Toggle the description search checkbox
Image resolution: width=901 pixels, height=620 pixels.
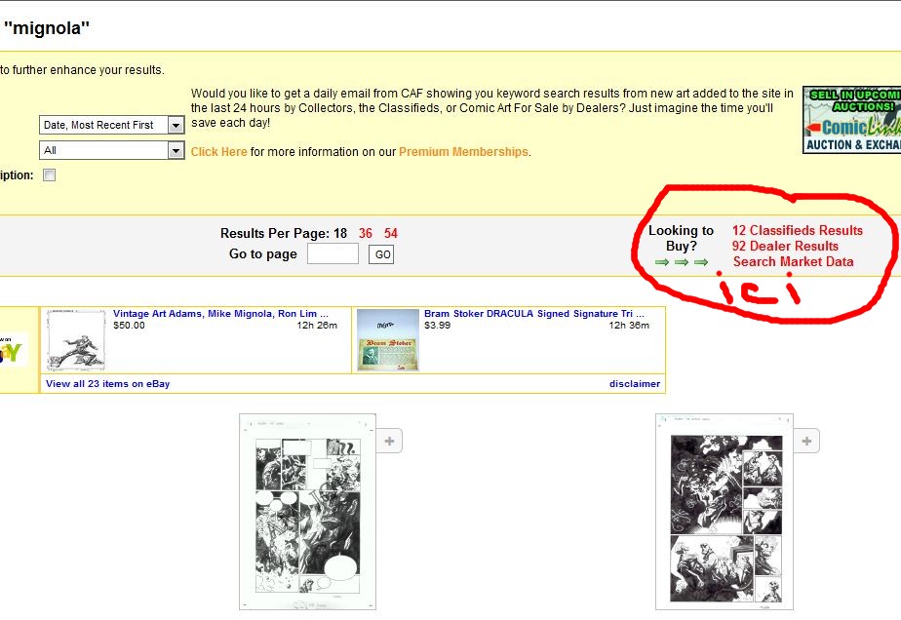[x=50, y=175]
